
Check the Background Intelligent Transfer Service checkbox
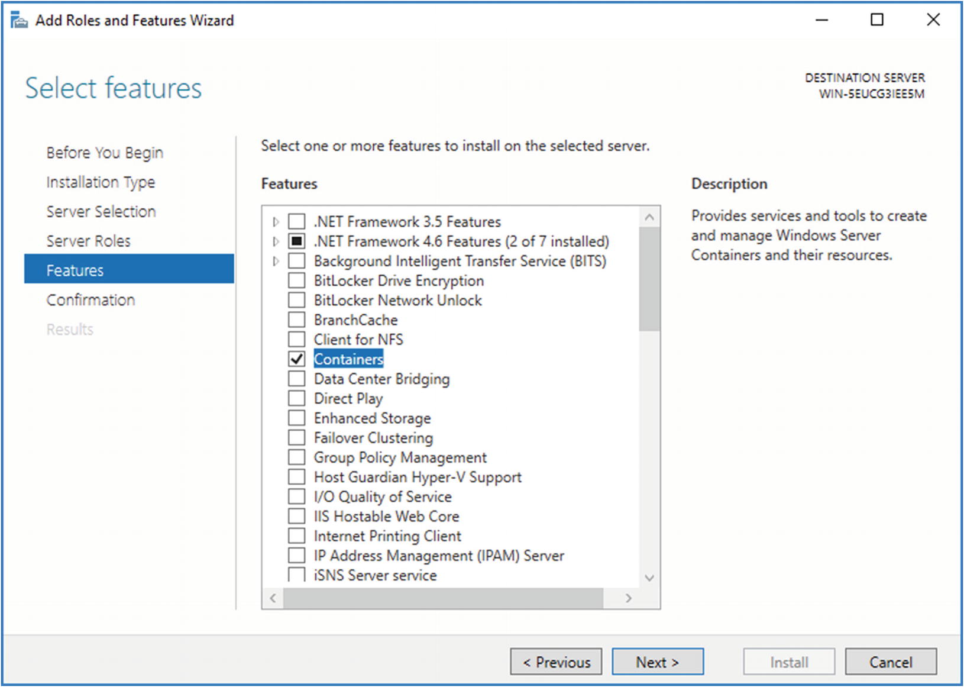point(296,261)
